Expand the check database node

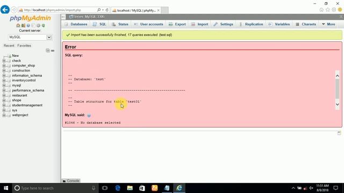4,61
